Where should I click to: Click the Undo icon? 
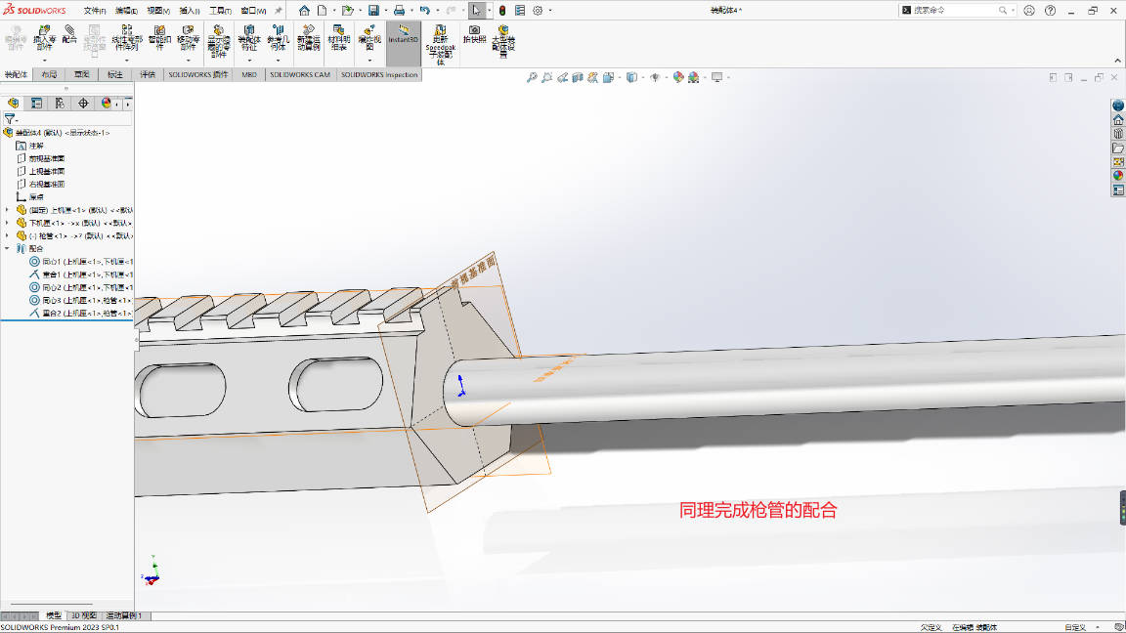pos(425,10)
